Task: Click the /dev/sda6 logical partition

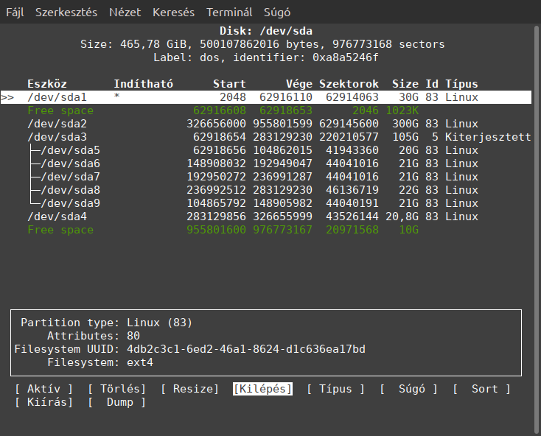Action: click(x=266, y=163)
